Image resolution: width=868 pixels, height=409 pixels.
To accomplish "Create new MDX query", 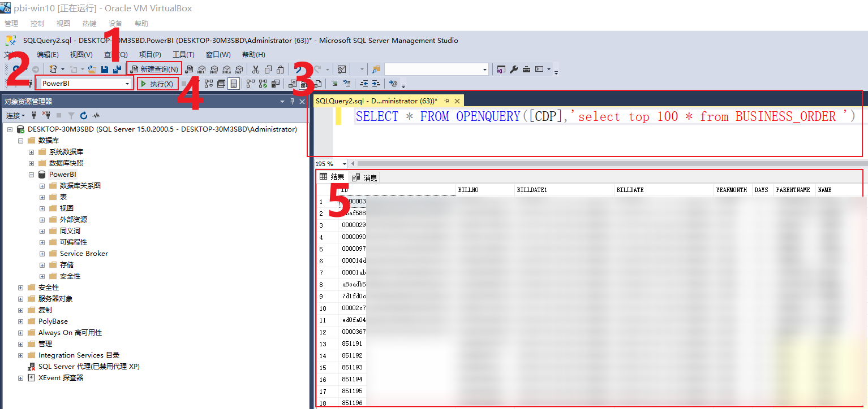I will pyautogui.click(x=201, y=69).
